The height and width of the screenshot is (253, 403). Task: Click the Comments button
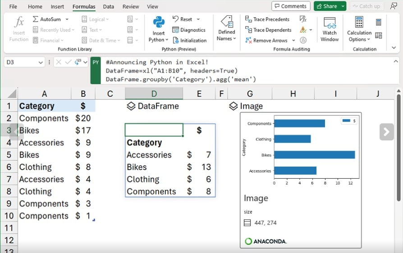click(x=290, y=6)
